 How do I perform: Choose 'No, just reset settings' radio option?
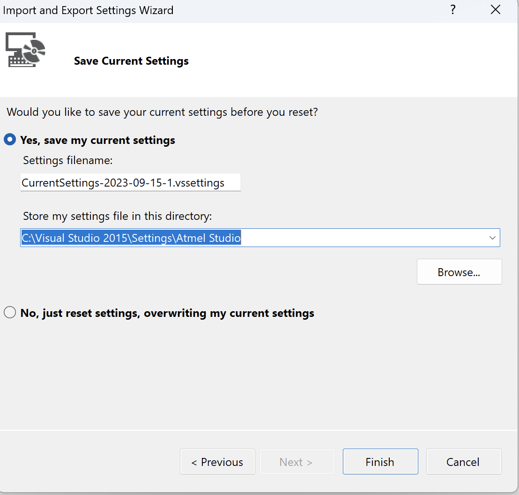click(x=10, y=313)
